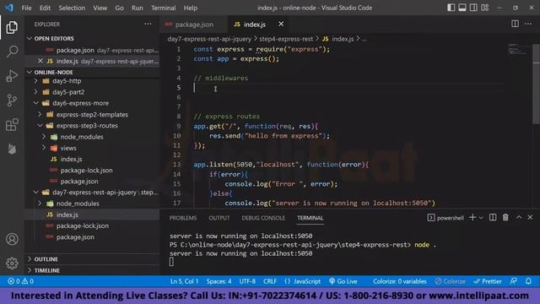Toggle Colorize in status bar
The height and width of the screenshot is (304, 540).
click(450, 281)
